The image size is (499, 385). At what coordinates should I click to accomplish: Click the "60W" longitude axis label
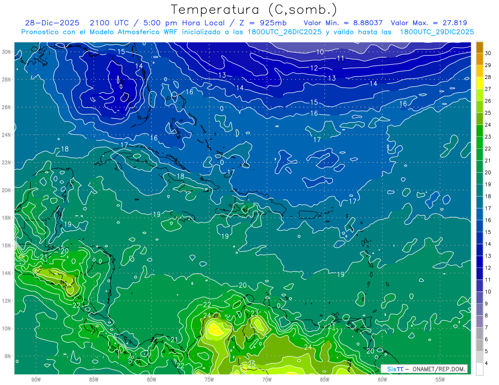tap(383, 380)
